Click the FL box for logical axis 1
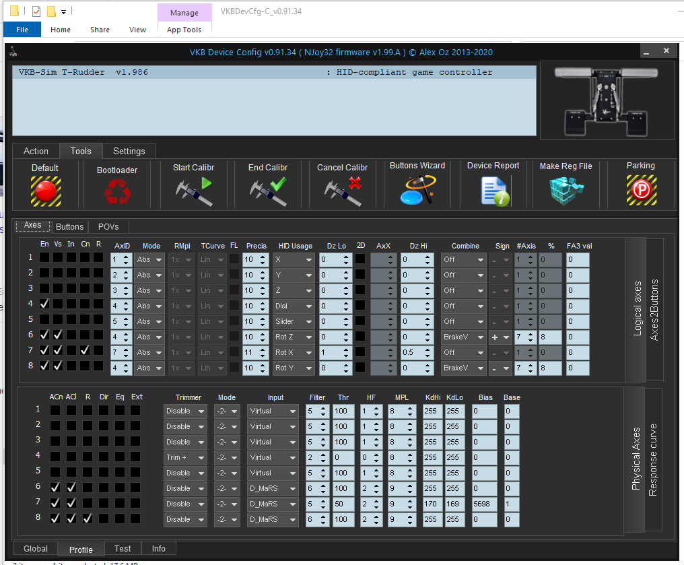Image resolution: width=684 pixels, height=565 pixels. click(234, 259)
